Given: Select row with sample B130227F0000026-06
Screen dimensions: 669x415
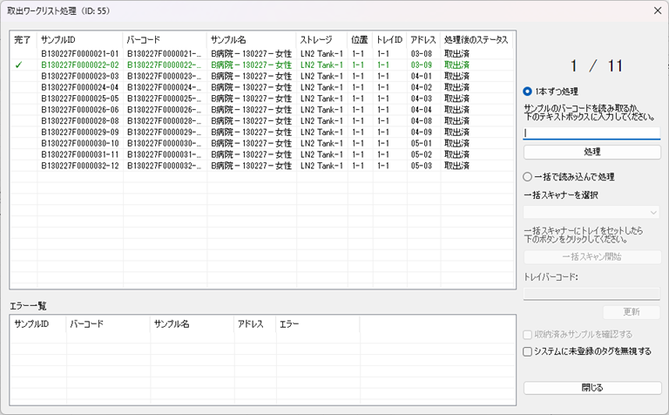Looking at the screenshot, I should tap(80, 110).
